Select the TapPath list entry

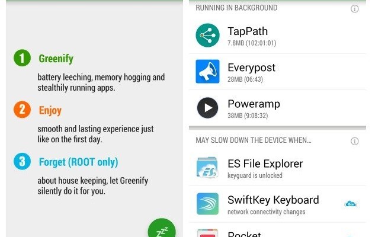pos(277,36)
